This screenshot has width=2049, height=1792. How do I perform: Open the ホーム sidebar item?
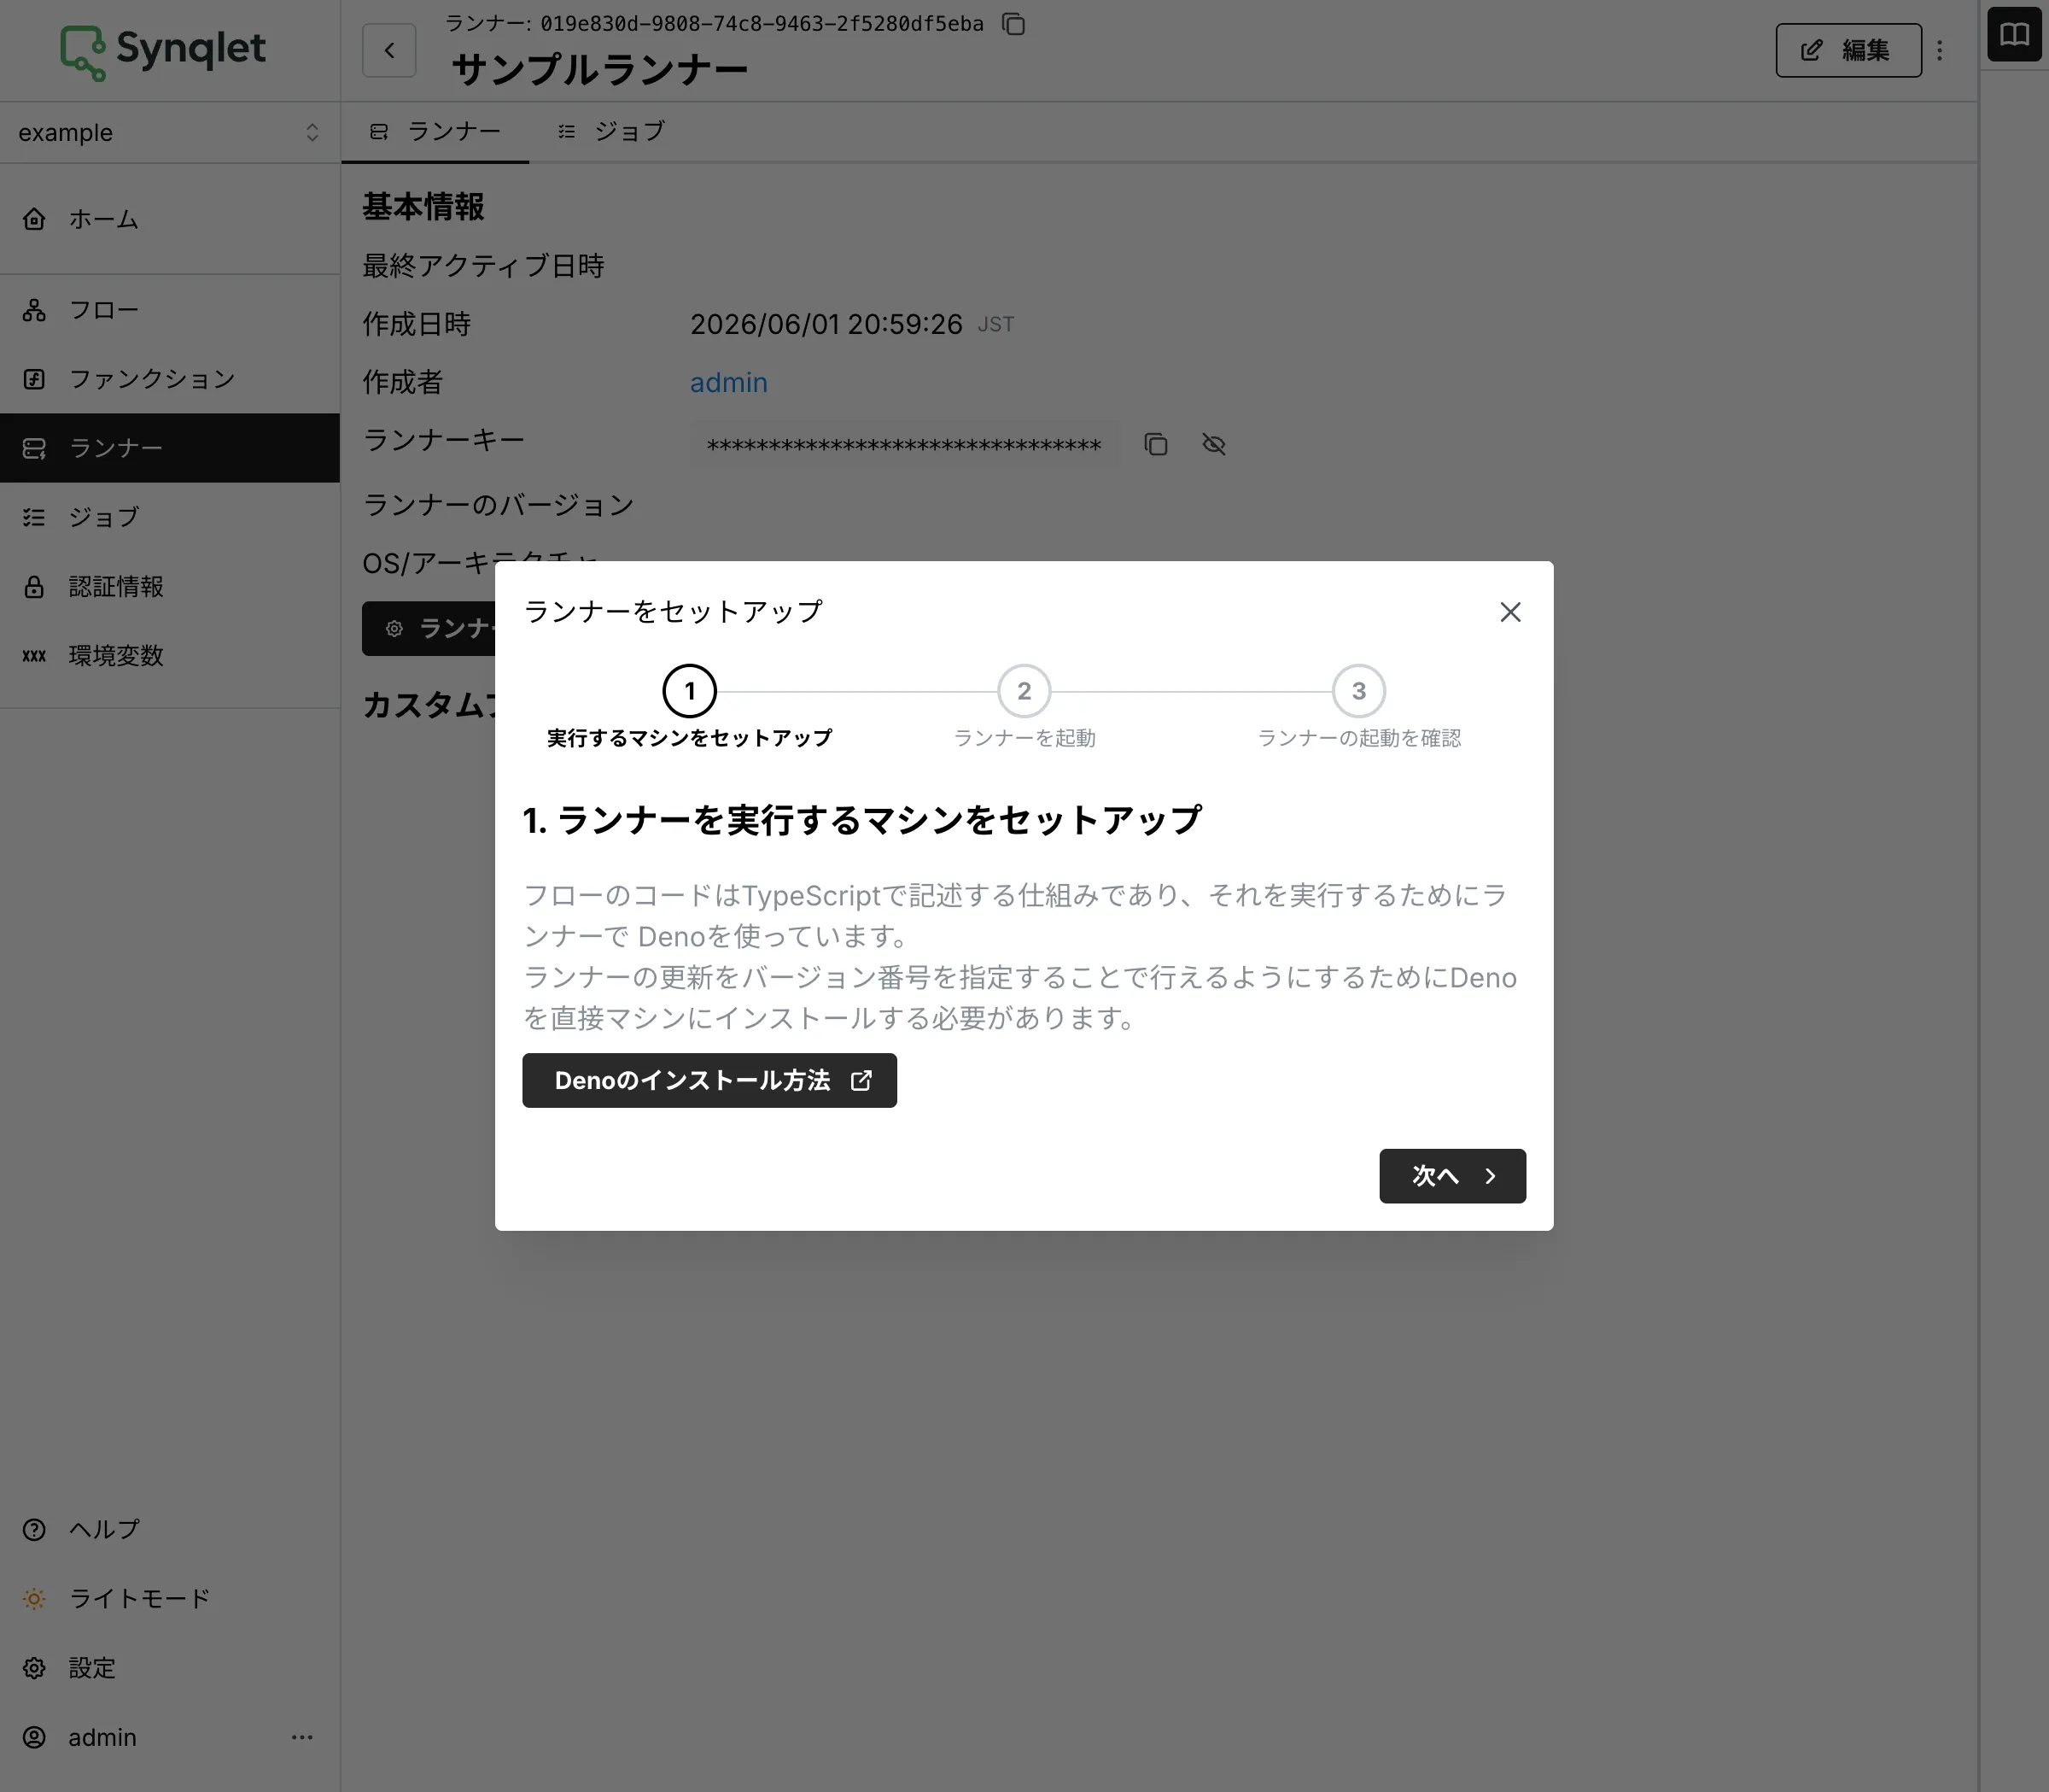coord(170,219)
